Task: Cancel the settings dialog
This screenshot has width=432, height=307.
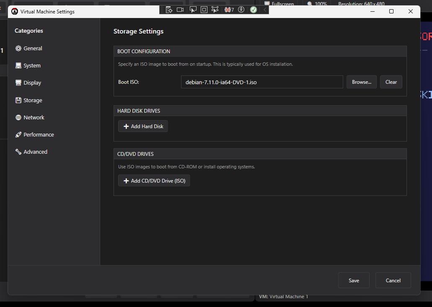Action: [x=393, y=280]
